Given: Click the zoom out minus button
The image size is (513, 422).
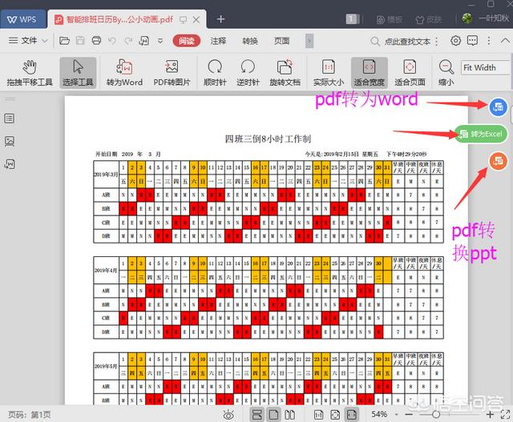Looking at the screenshot, I should pos(409,415).
